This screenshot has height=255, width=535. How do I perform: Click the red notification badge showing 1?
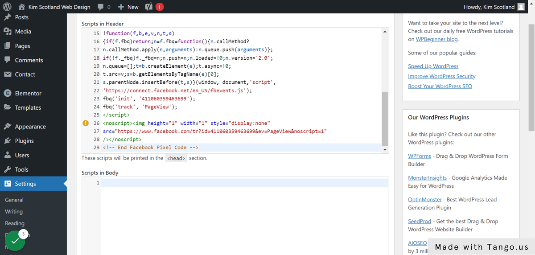(x=160, y=7)
